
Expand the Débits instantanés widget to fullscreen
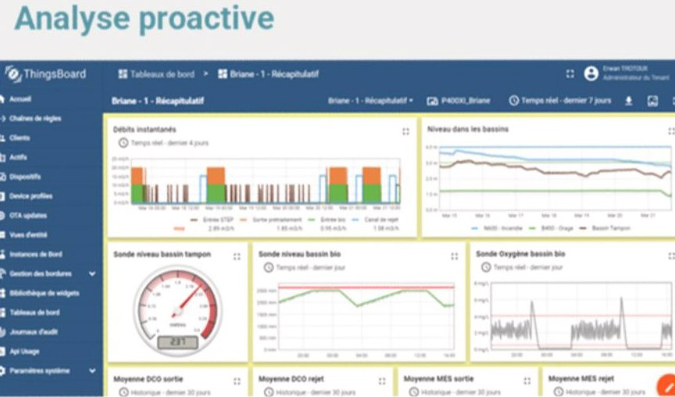coord(405,131)
